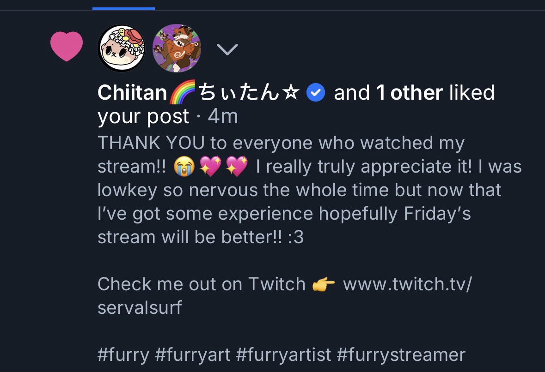Select the #furryart hashtag
545x372 pixels.
tap(192, 355)
